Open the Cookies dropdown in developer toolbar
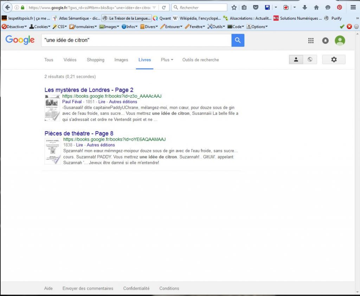Image resolution: width=360 pixels, height=296 pixels. [40, 27]
